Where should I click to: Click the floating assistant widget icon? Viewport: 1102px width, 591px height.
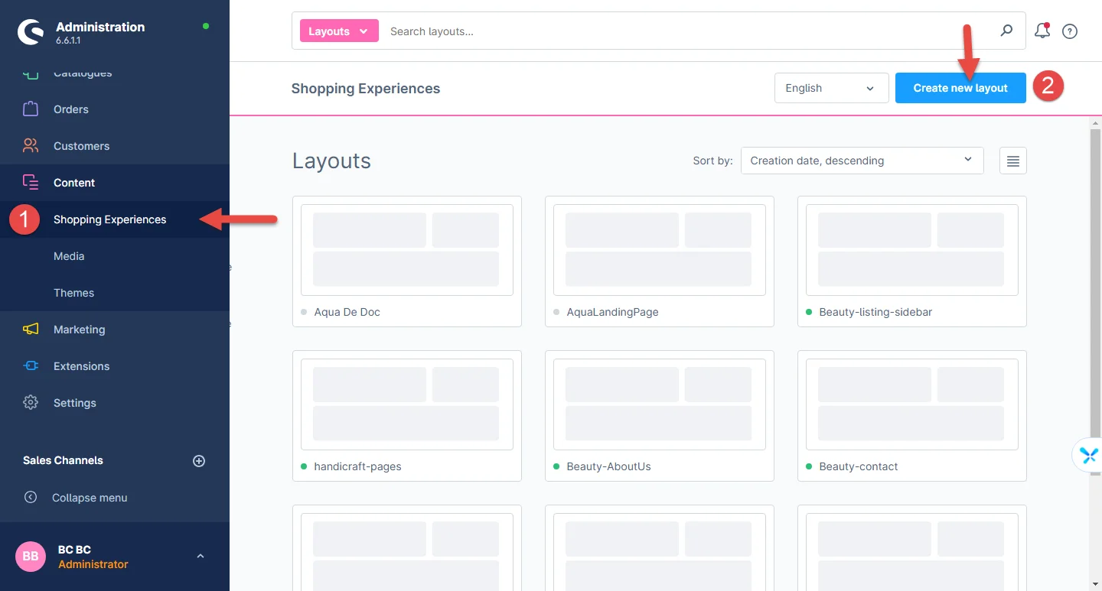[1088, 456]
